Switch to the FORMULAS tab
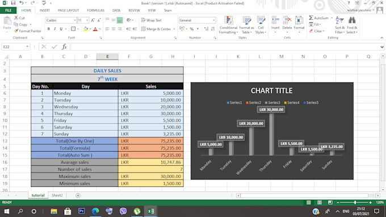Image resolution: width=386 pixels, height=217 pixels. [95, 10]
